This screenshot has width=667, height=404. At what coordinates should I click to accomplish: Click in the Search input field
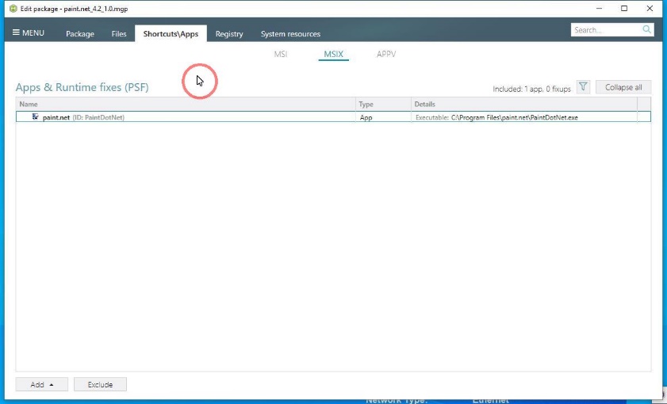pos(605,30)
